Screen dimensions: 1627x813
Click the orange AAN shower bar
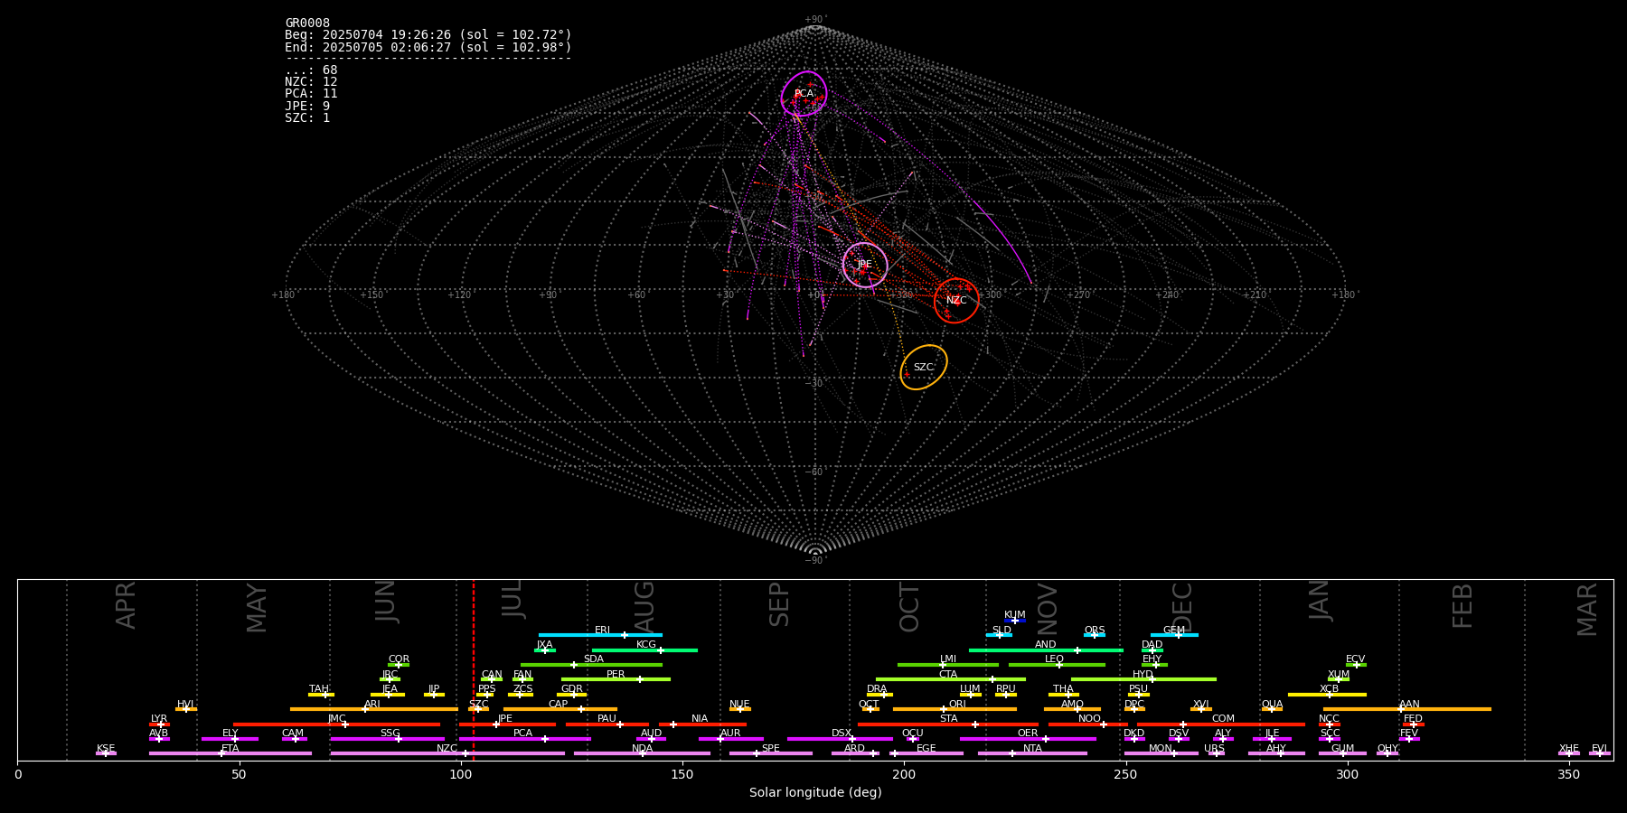point(1407,709)
